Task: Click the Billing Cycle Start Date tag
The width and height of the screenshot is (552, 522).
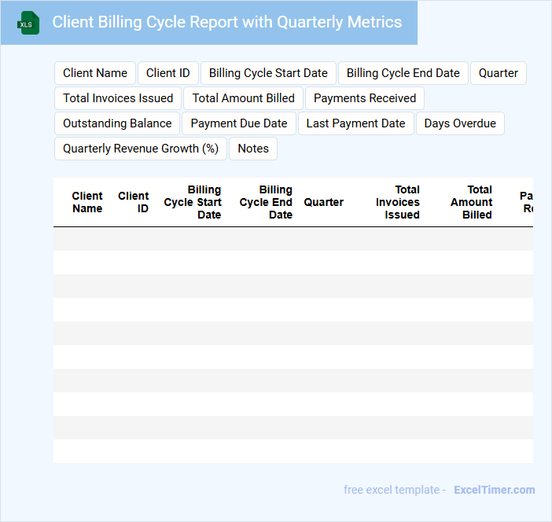Action: tap(268, 73)
